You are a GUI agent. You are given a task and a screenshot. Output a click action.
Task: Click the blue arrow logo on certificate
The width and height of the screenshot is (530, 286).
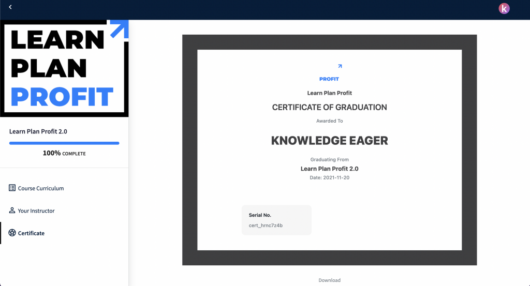pyautogui.click(x=340, y=66)
